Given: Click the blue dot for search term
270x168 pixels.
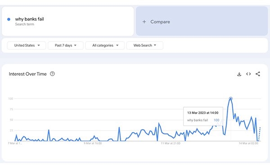Looking at the screenshot, I should 9,19.
